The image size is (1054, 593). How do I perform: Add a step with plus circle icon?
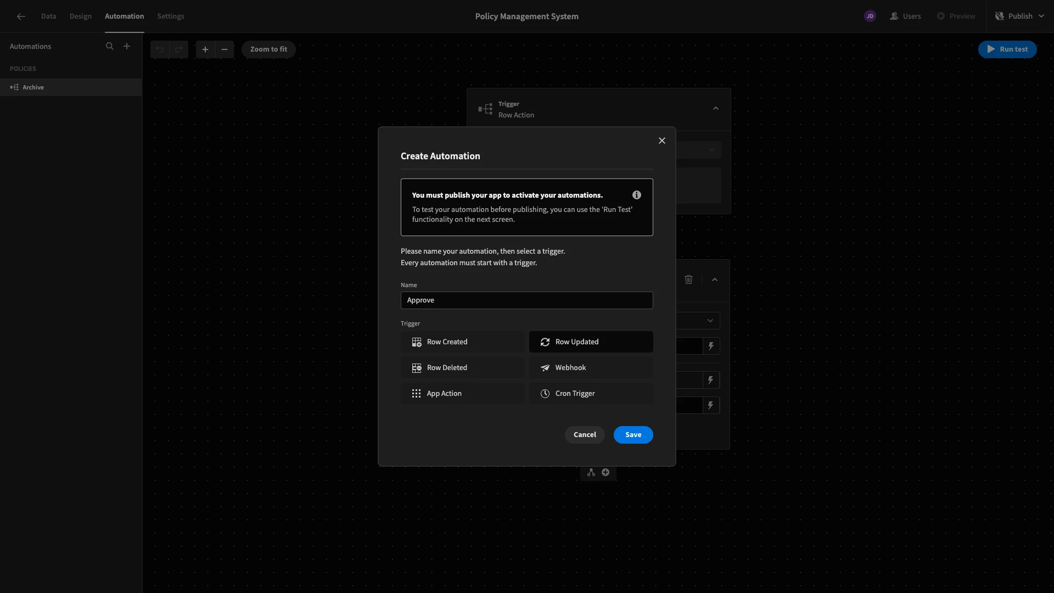click(606, 473)
